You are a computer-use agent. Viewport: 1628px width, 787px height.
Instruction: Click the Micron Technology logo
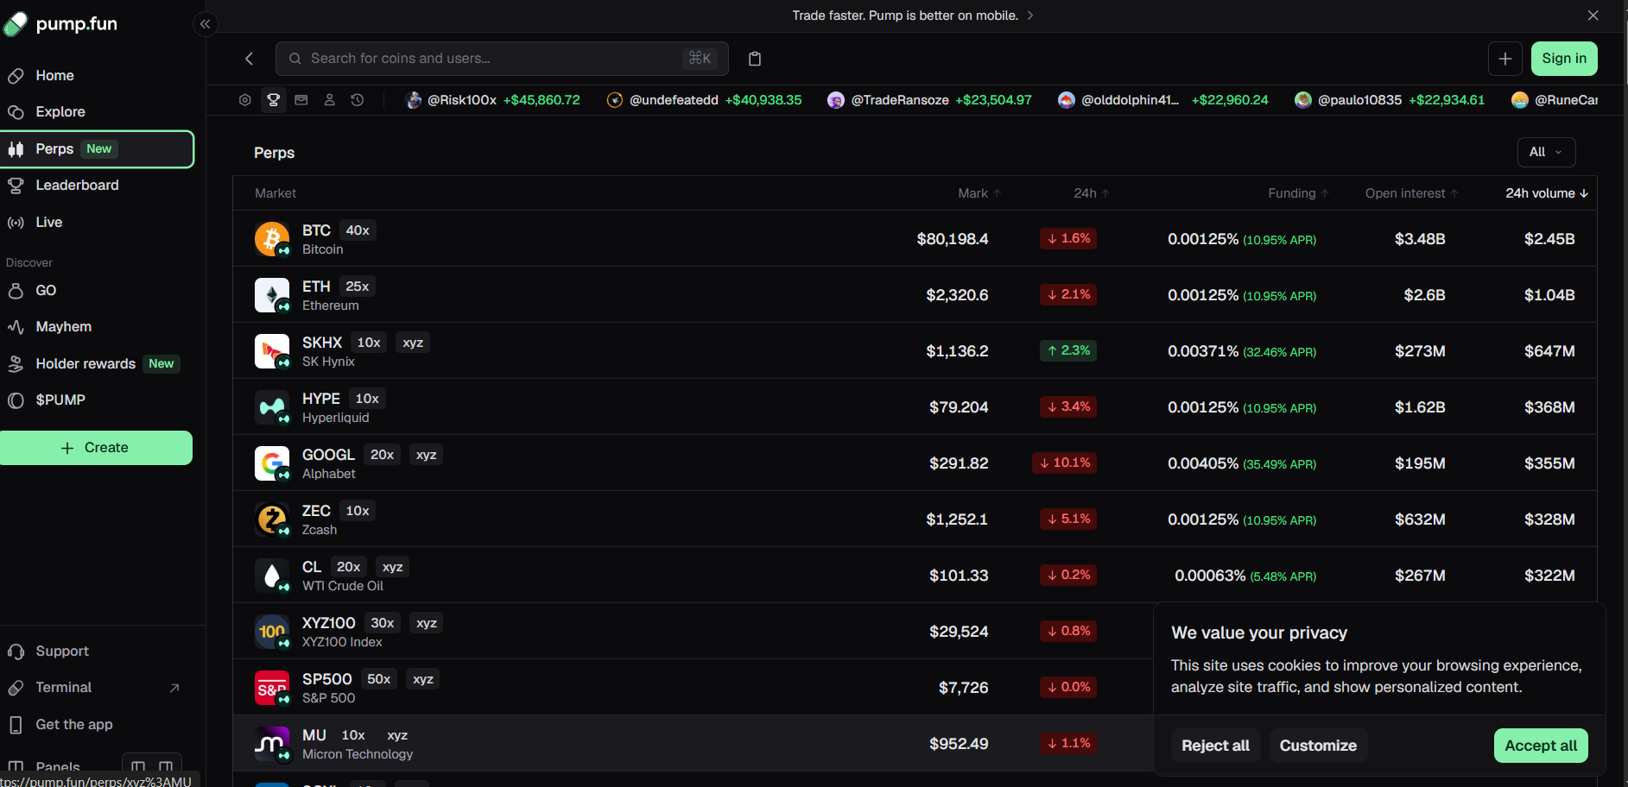click(x=272, y=744)
